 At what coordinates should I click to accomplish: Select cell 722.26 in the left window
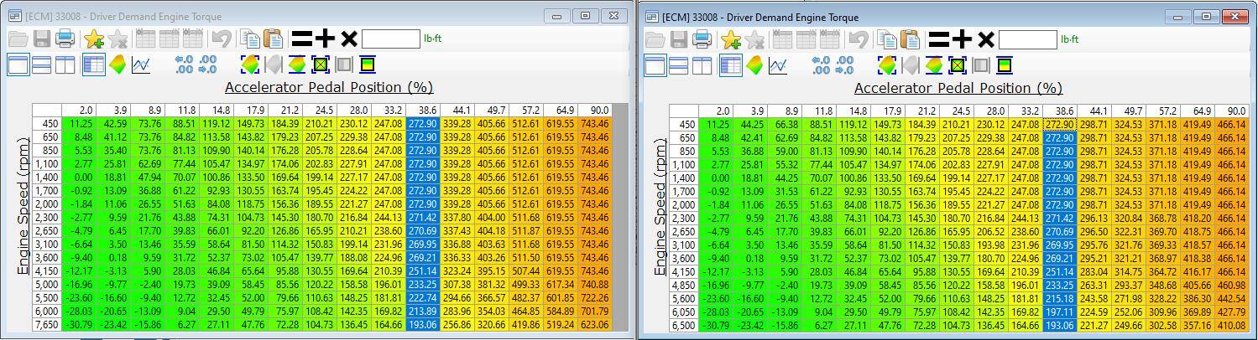pos(595,298)
